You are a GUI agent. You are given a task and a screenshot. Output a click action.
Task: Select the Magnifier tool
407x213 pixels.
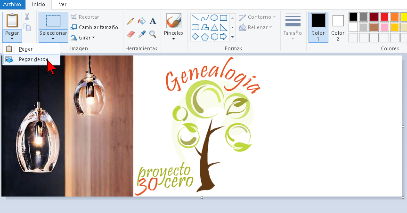tap(153, 34)
